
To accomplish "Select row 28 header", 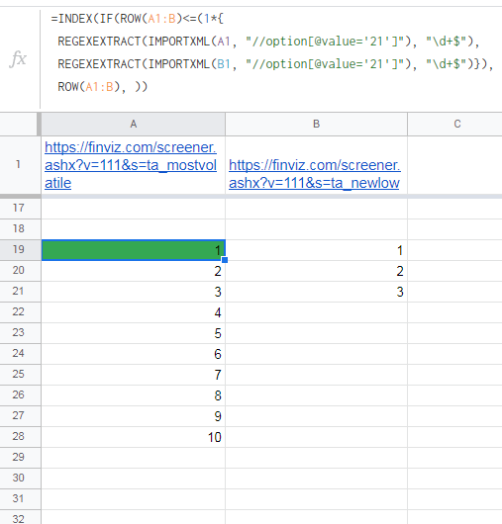I will coord(20,436).
